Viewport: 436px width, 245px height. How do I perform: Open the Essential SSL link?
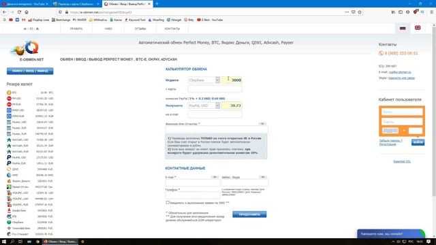coord(402,161)
